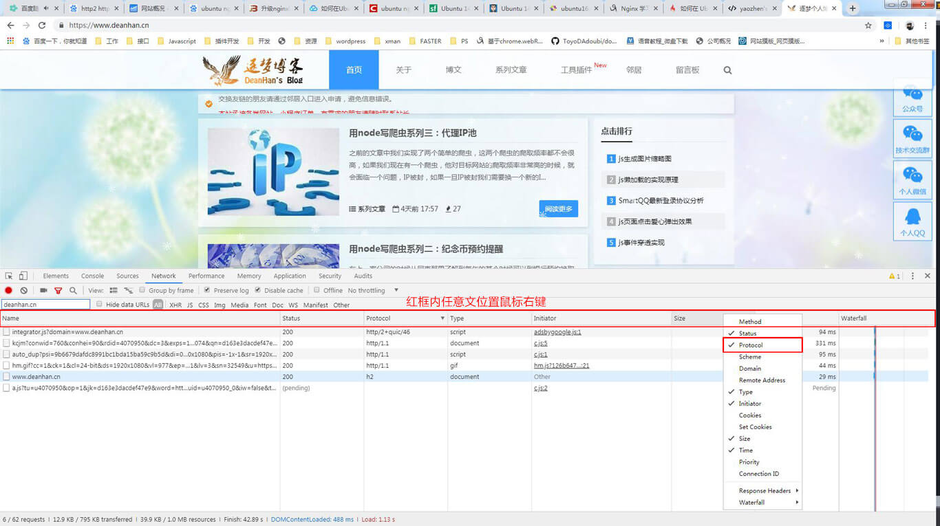Open the network search magnifier
This screenshot has height=526, width=940.
click(73, 290)
